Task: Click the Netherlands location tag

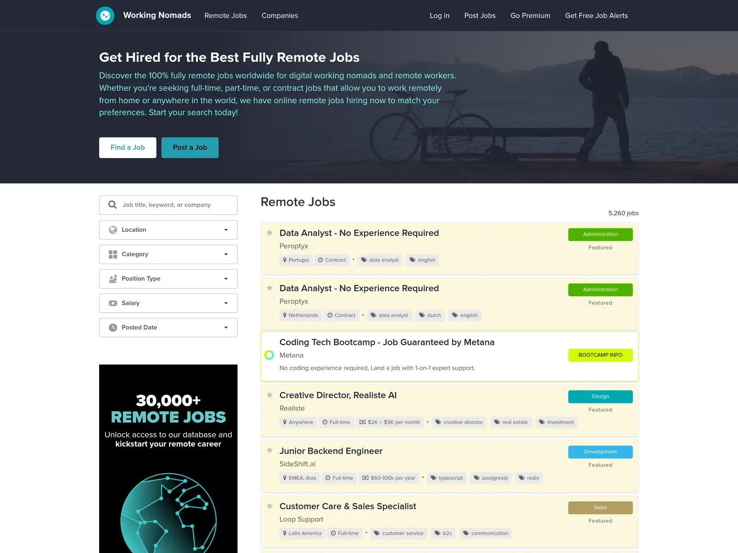Action: 301,315
